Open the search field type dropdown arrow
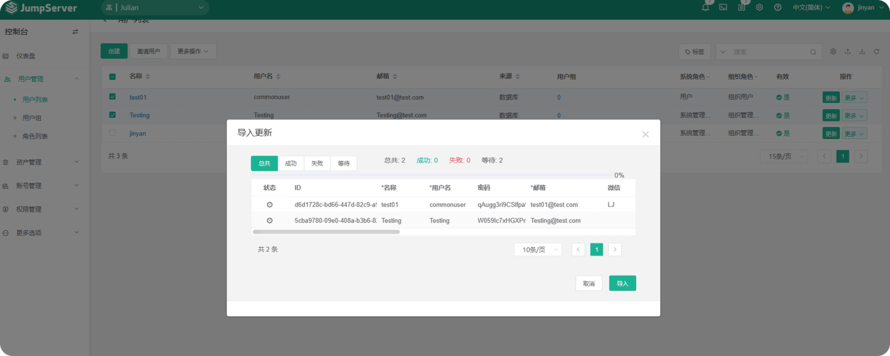Image resolution: width=890 pixels, height=356 pixels. (723, 52)
